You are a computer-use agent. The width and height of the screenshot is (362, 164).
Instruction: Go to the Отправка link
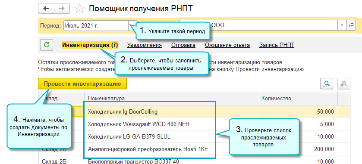coord(183,45)
